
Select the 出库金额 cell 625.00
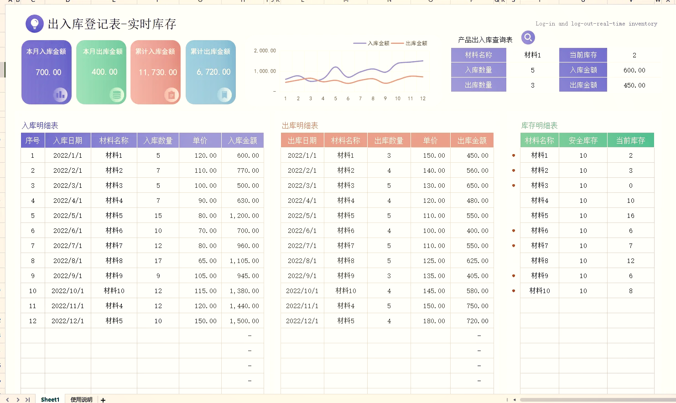472,261
